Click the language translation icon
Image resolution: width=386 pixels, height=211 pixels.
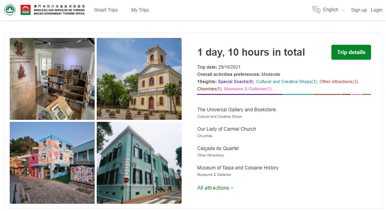(316, 10)
